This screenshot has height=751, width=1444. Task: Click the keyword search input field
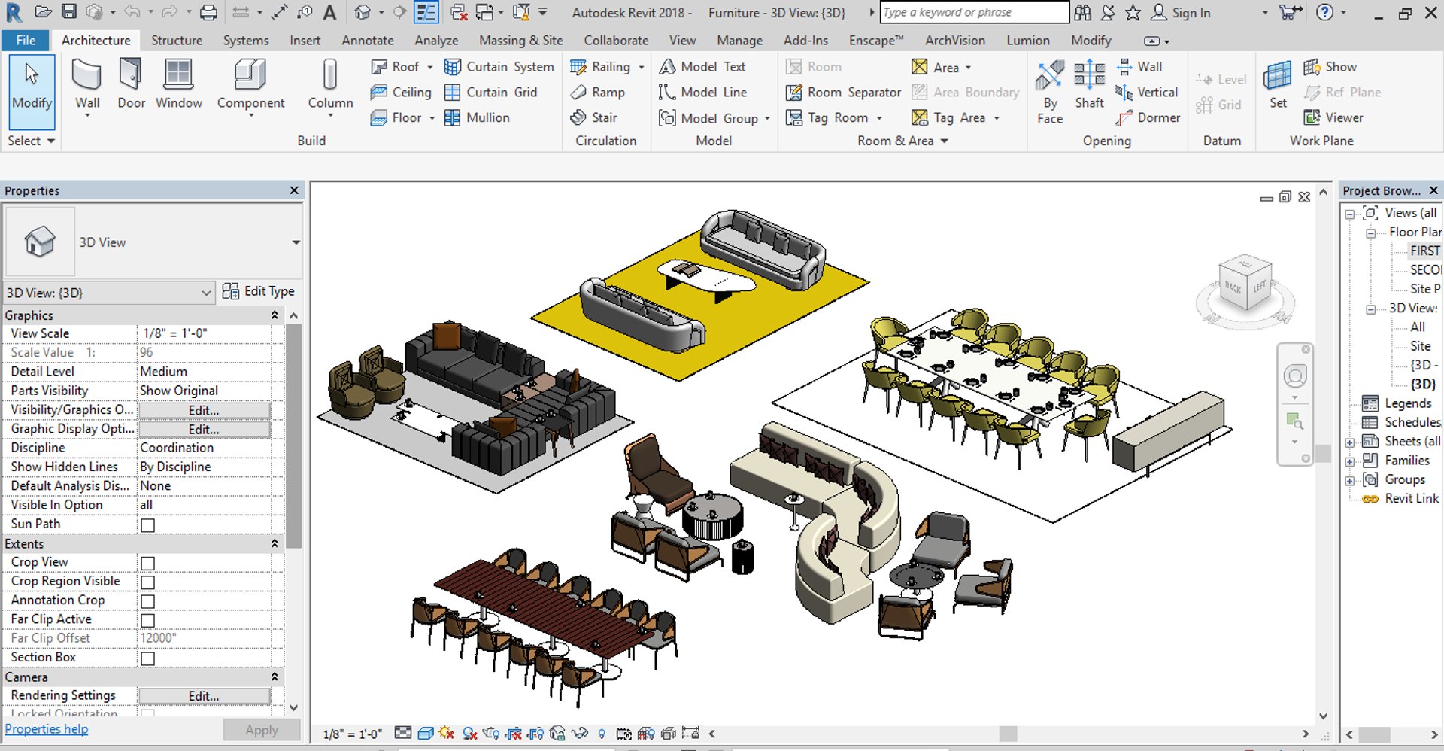(974, 12)
